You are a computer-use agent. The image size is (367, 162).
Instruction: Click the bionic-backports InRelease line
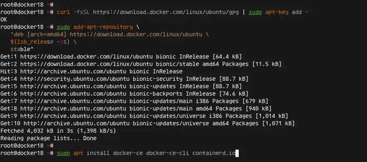tap(124, 94)
